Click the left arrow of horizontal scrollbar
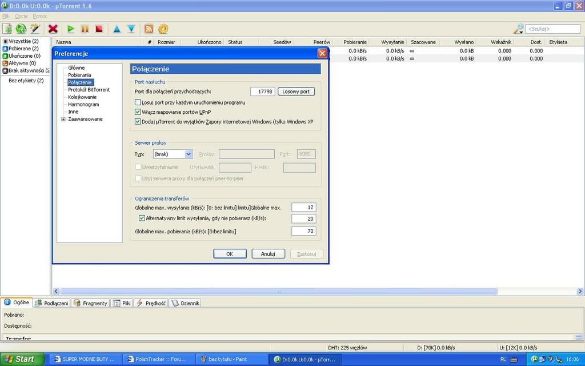This screenshot has height=366, width=585. (x=57, y=291)
